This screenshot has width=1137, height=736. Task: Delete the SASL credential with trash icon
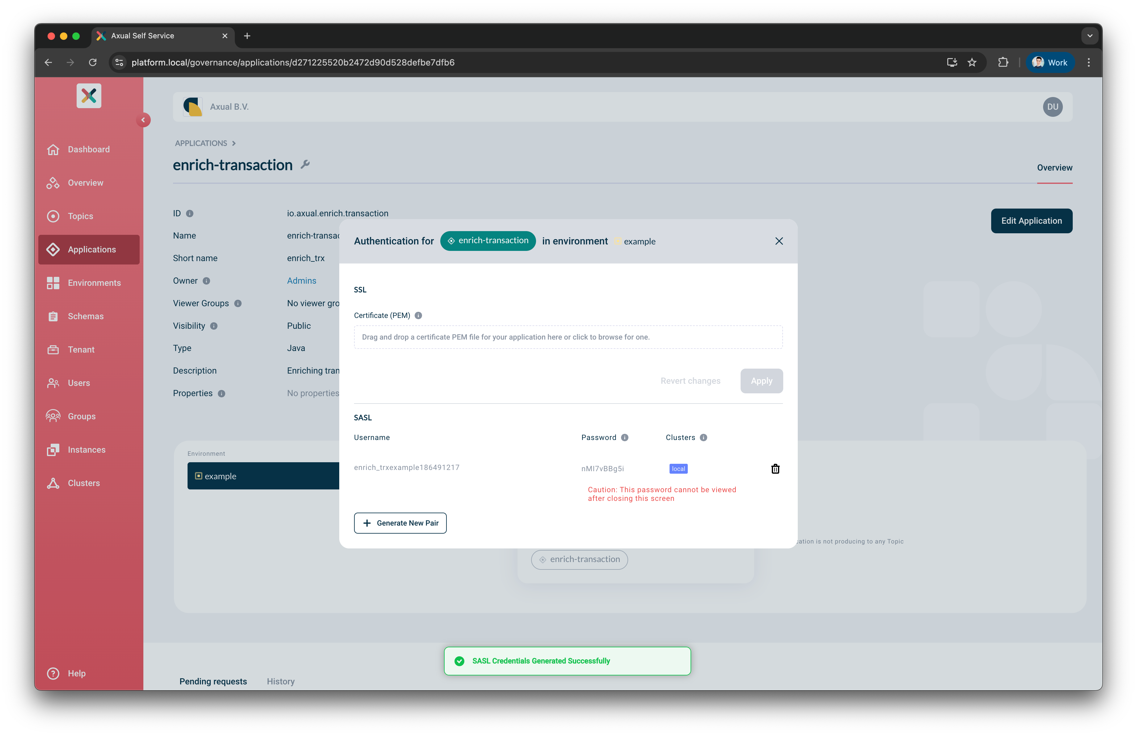[x=775, y=468]
